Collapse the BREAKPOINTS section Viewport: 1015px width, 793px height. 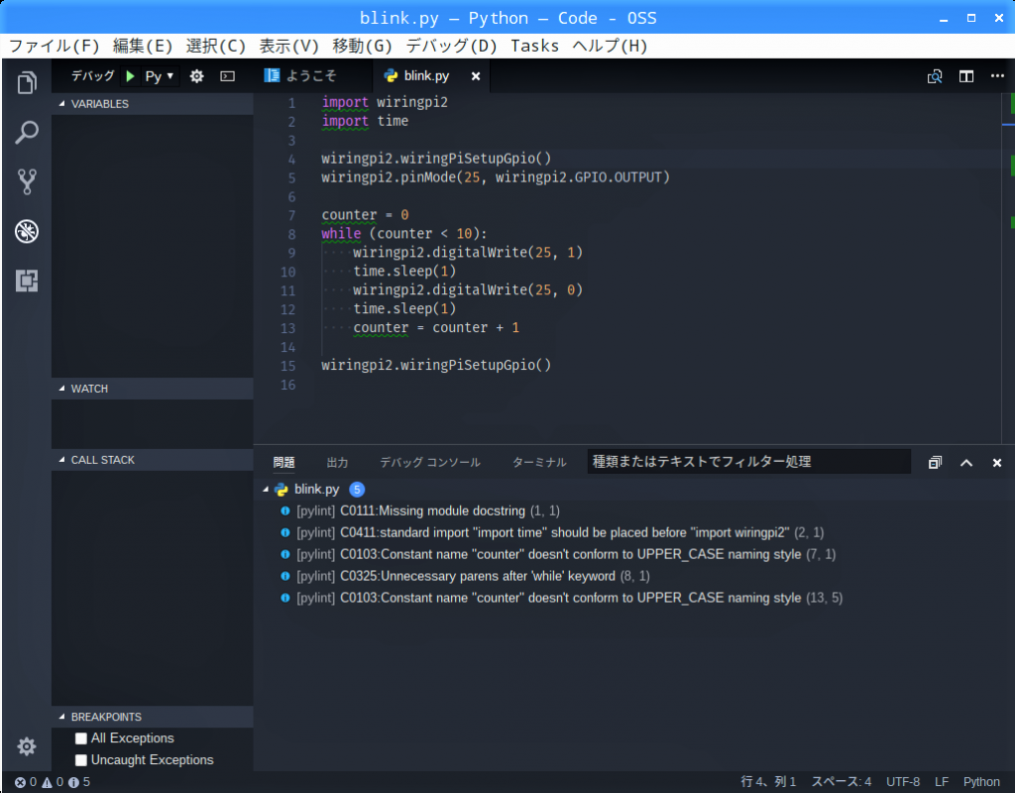click(x=152, y=717)
